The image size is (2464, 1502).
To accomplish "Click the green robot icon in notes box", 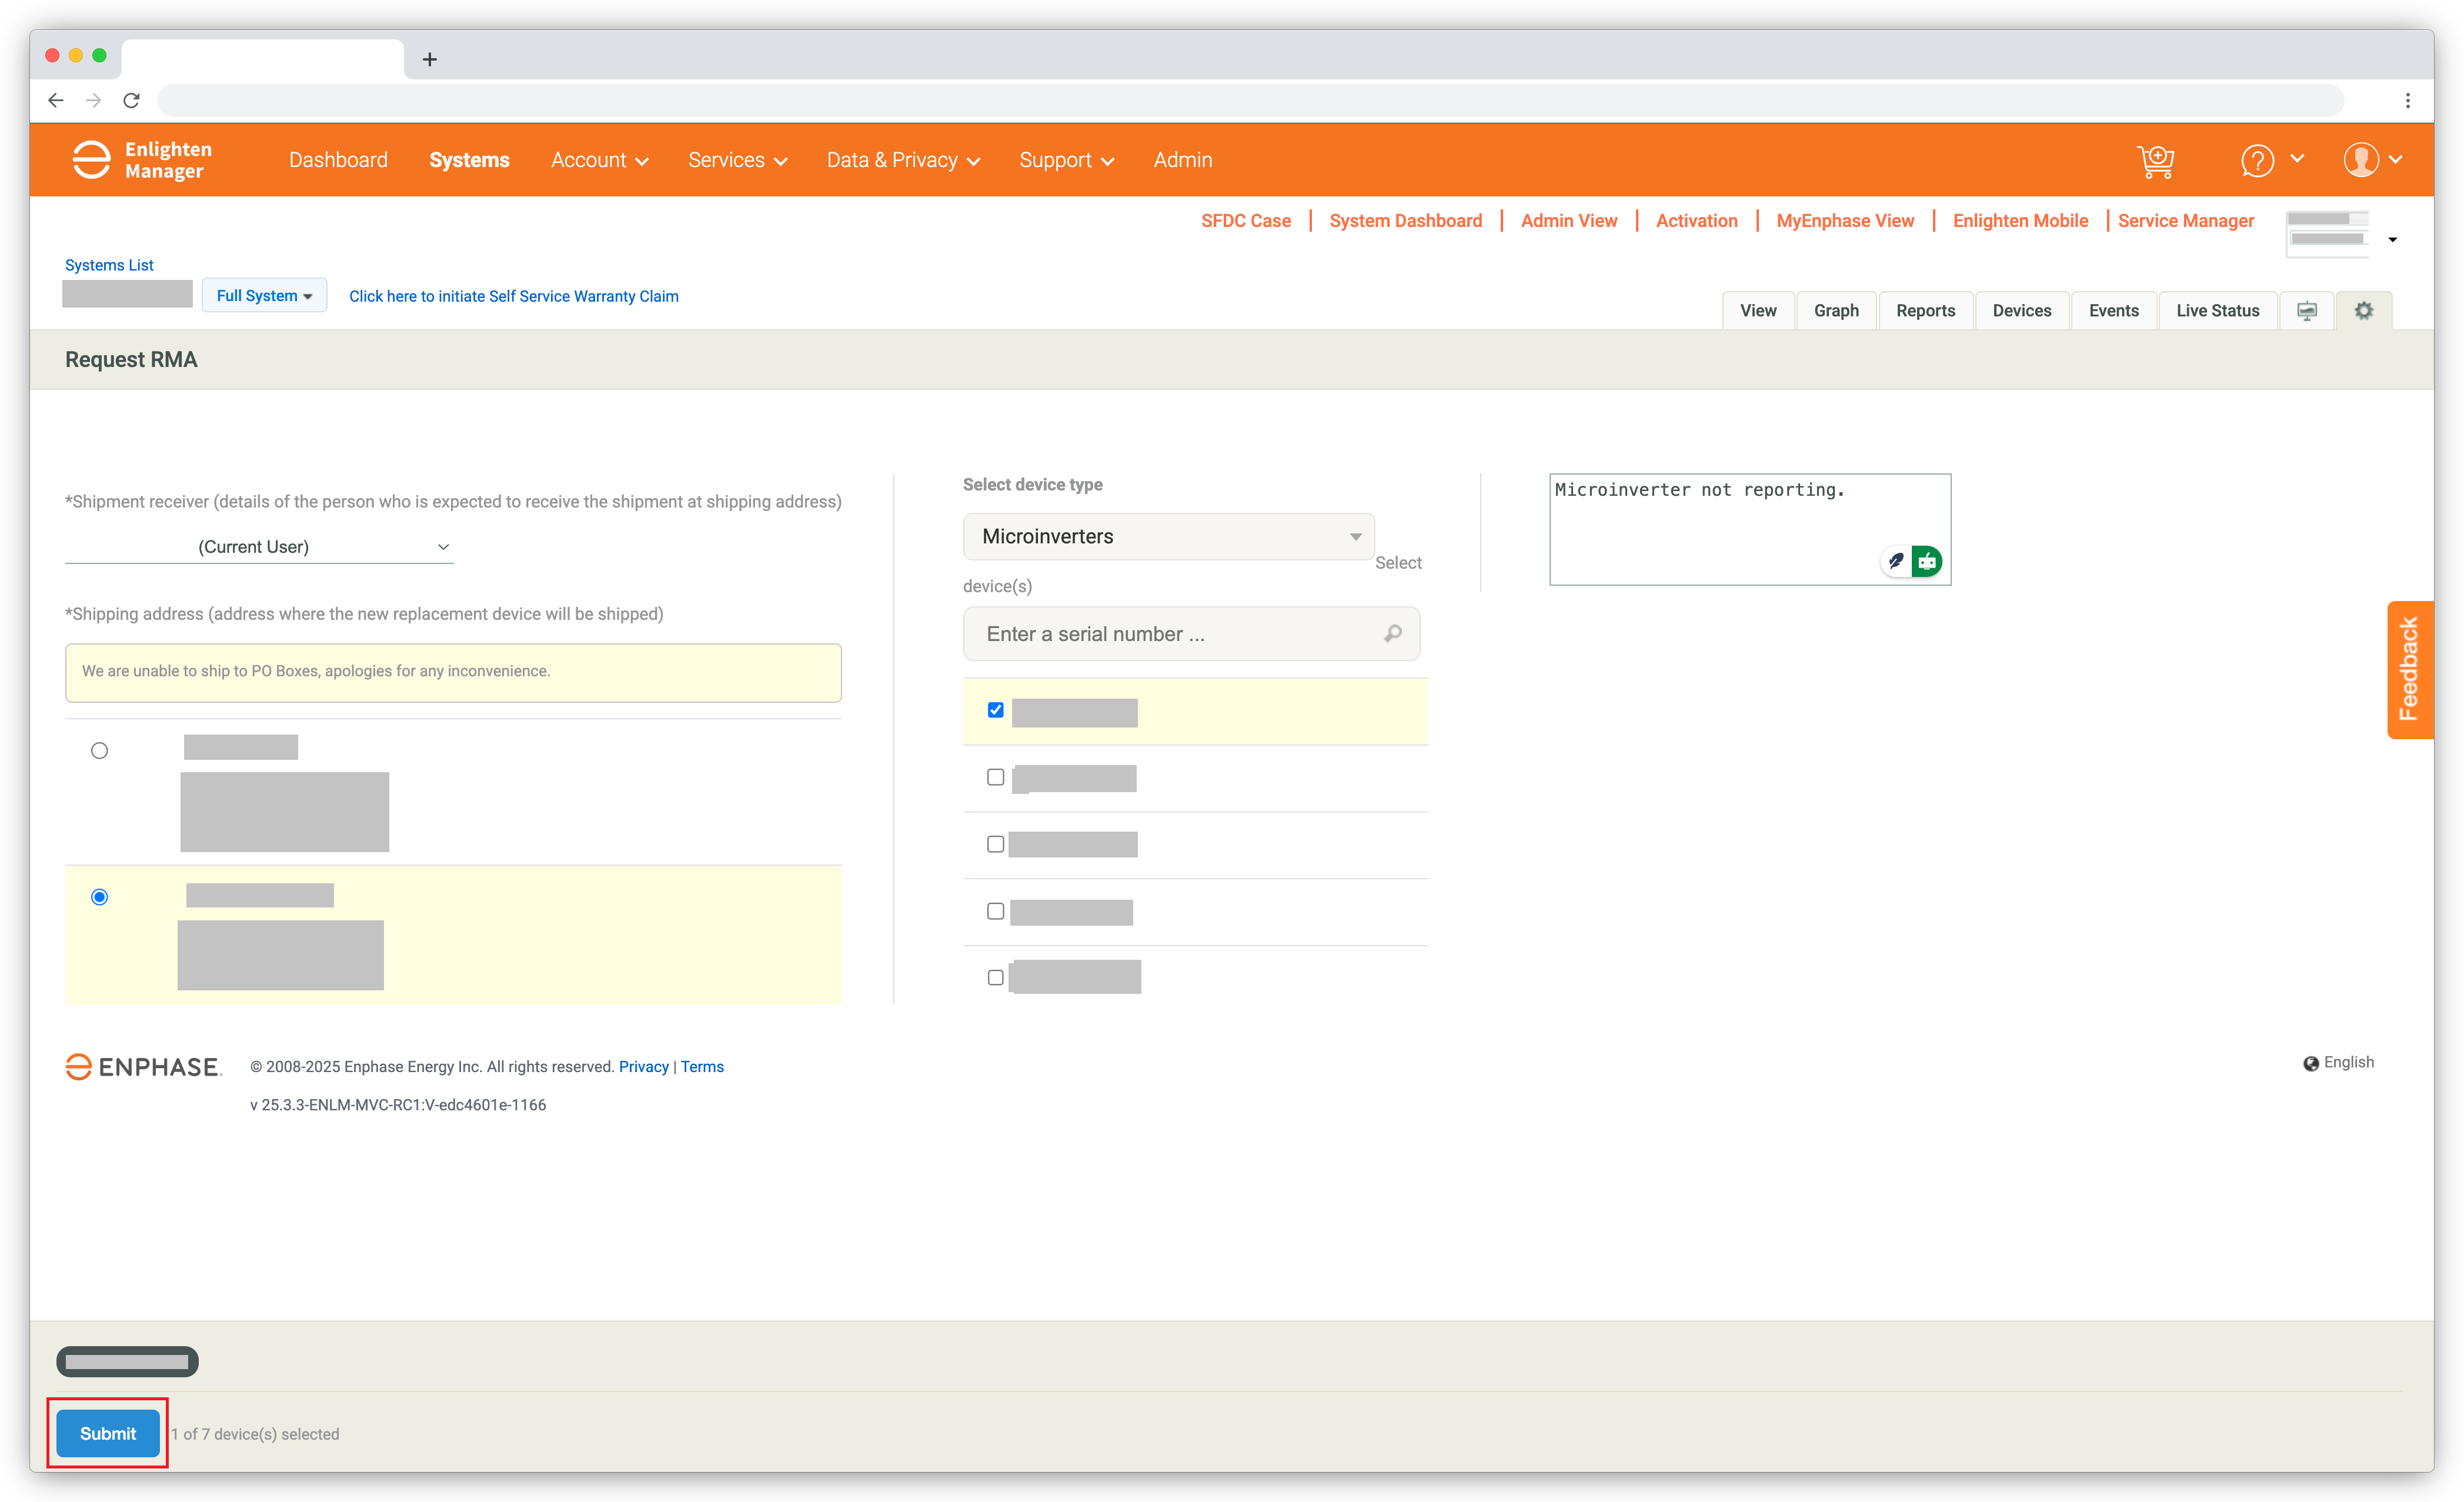I will click(x=1927, y=561).
